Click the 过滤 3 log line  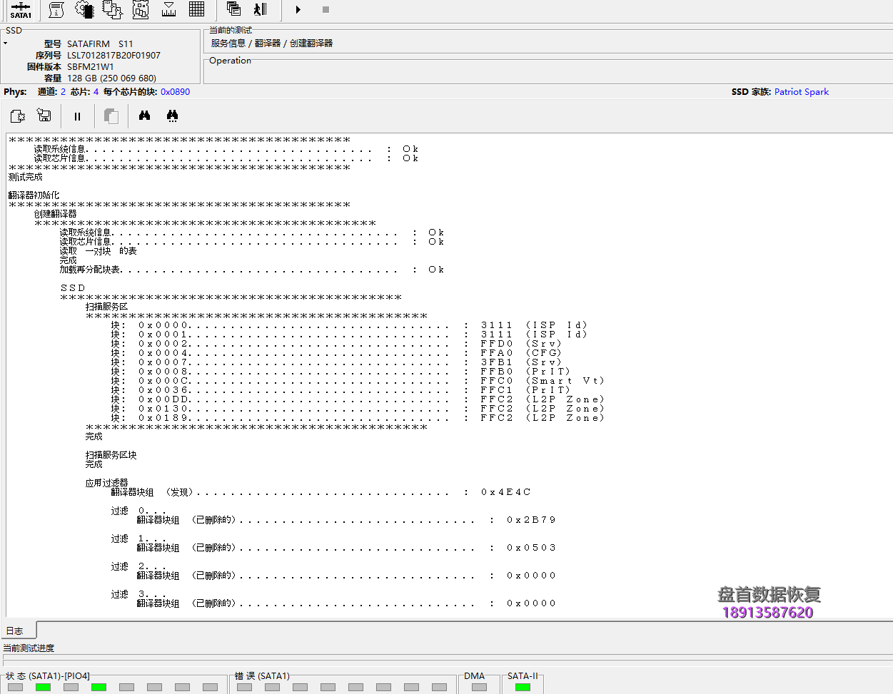pos(138,594)
